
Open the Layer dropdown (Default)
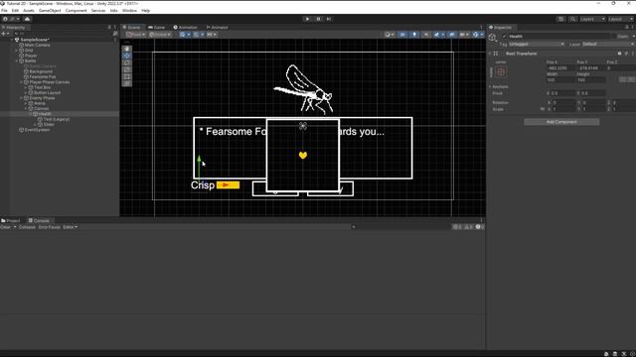(608, 44)
